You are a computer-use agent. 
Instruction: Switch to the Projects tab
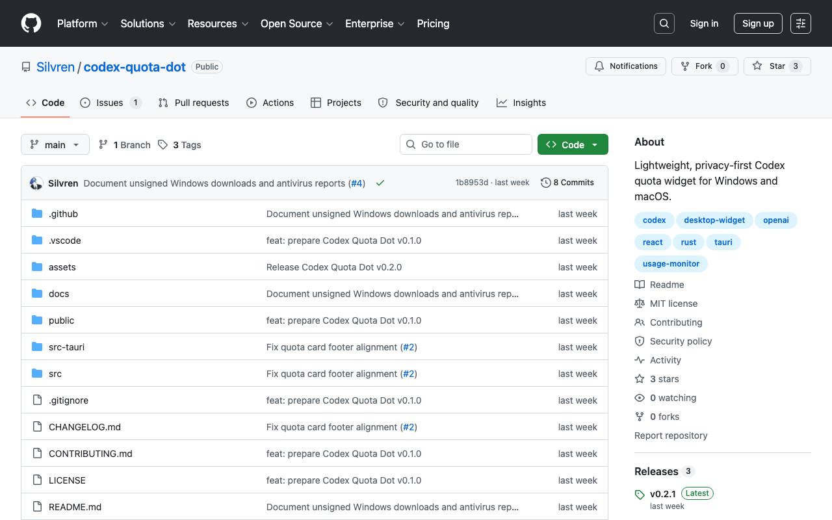click(336, 103)
